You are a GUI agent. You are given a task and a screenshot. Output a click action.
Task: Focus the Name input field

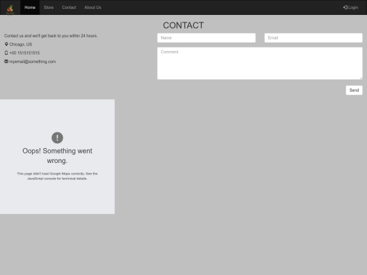(x=207, y=38)
